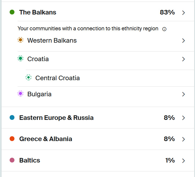Expand the Baltics row chevron

click(183, 161)
